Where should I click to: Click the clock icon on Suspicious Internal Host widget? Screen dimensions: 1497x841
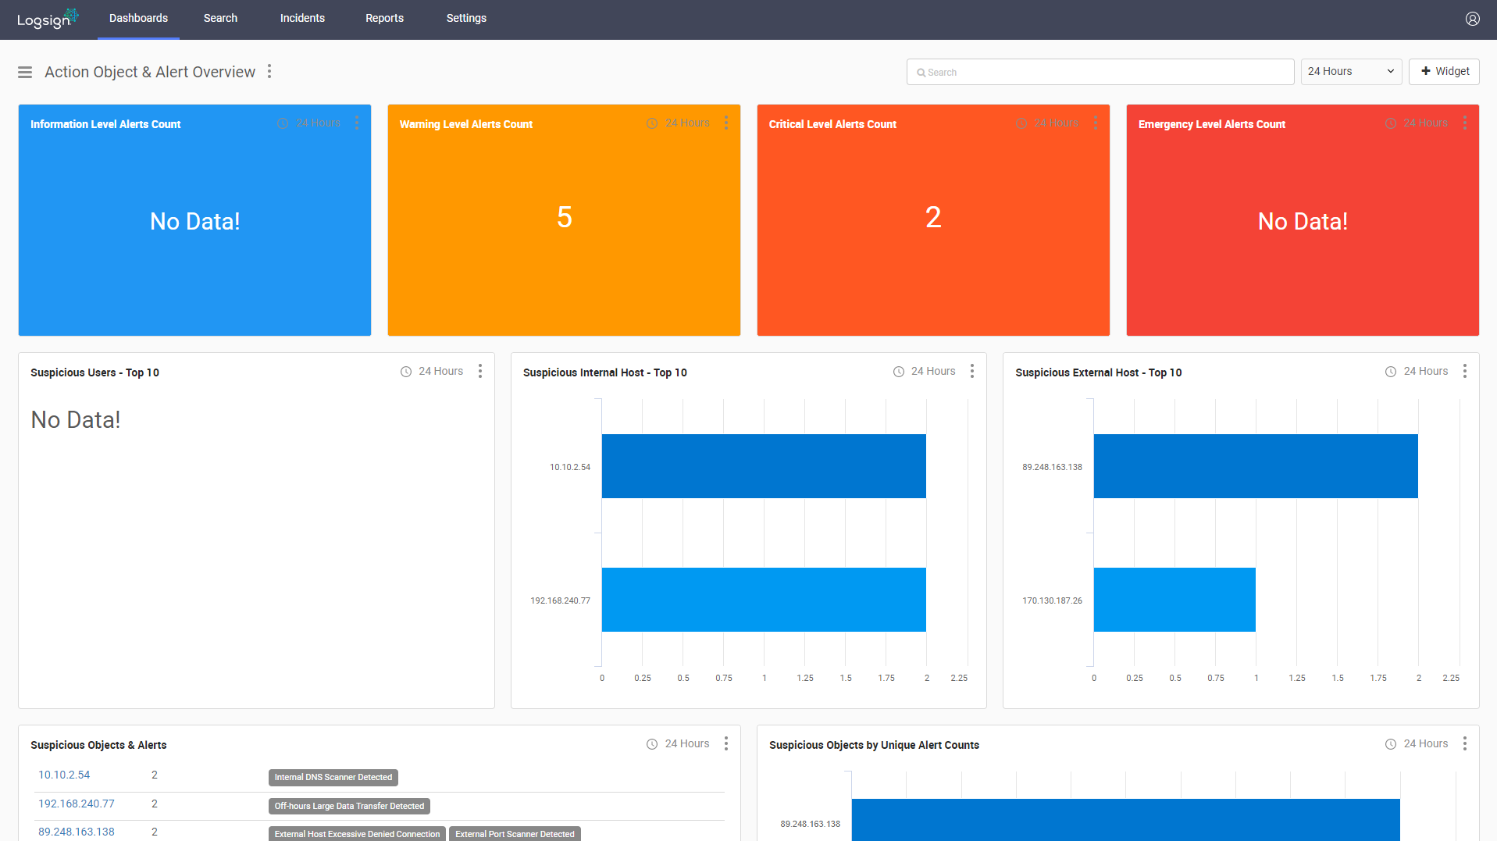pos(897,371)
